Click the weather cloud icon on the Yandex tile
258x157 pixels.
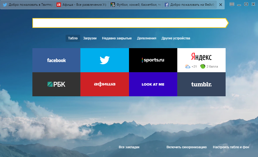(x=187, y=66)
